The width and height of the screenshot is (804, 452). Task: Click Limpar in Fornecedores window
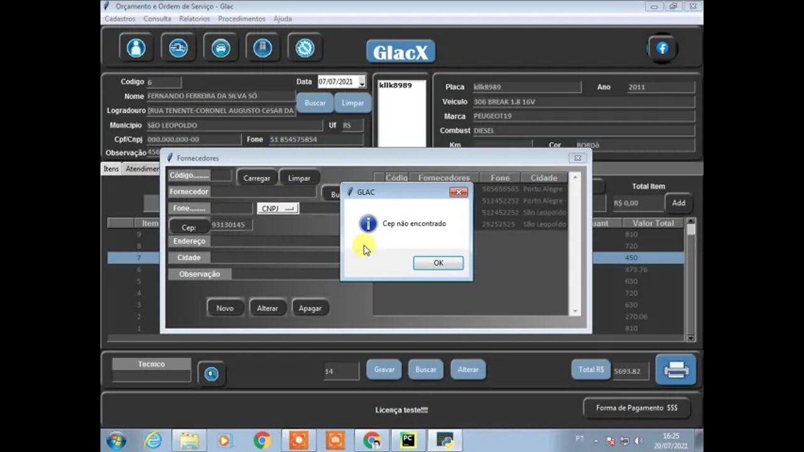click(x=299, y=178)
